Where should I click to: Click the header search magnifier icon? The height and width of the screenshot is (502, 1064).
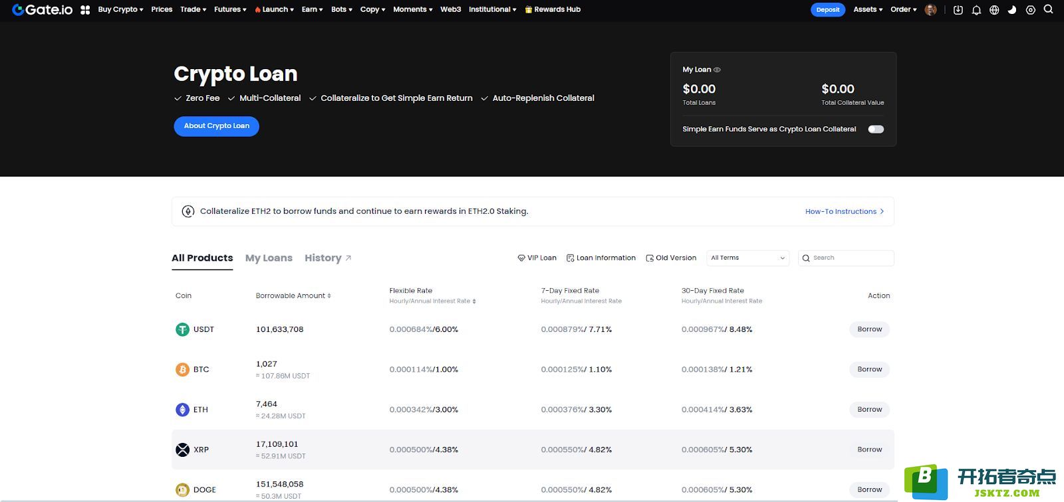coord(1049,9)
